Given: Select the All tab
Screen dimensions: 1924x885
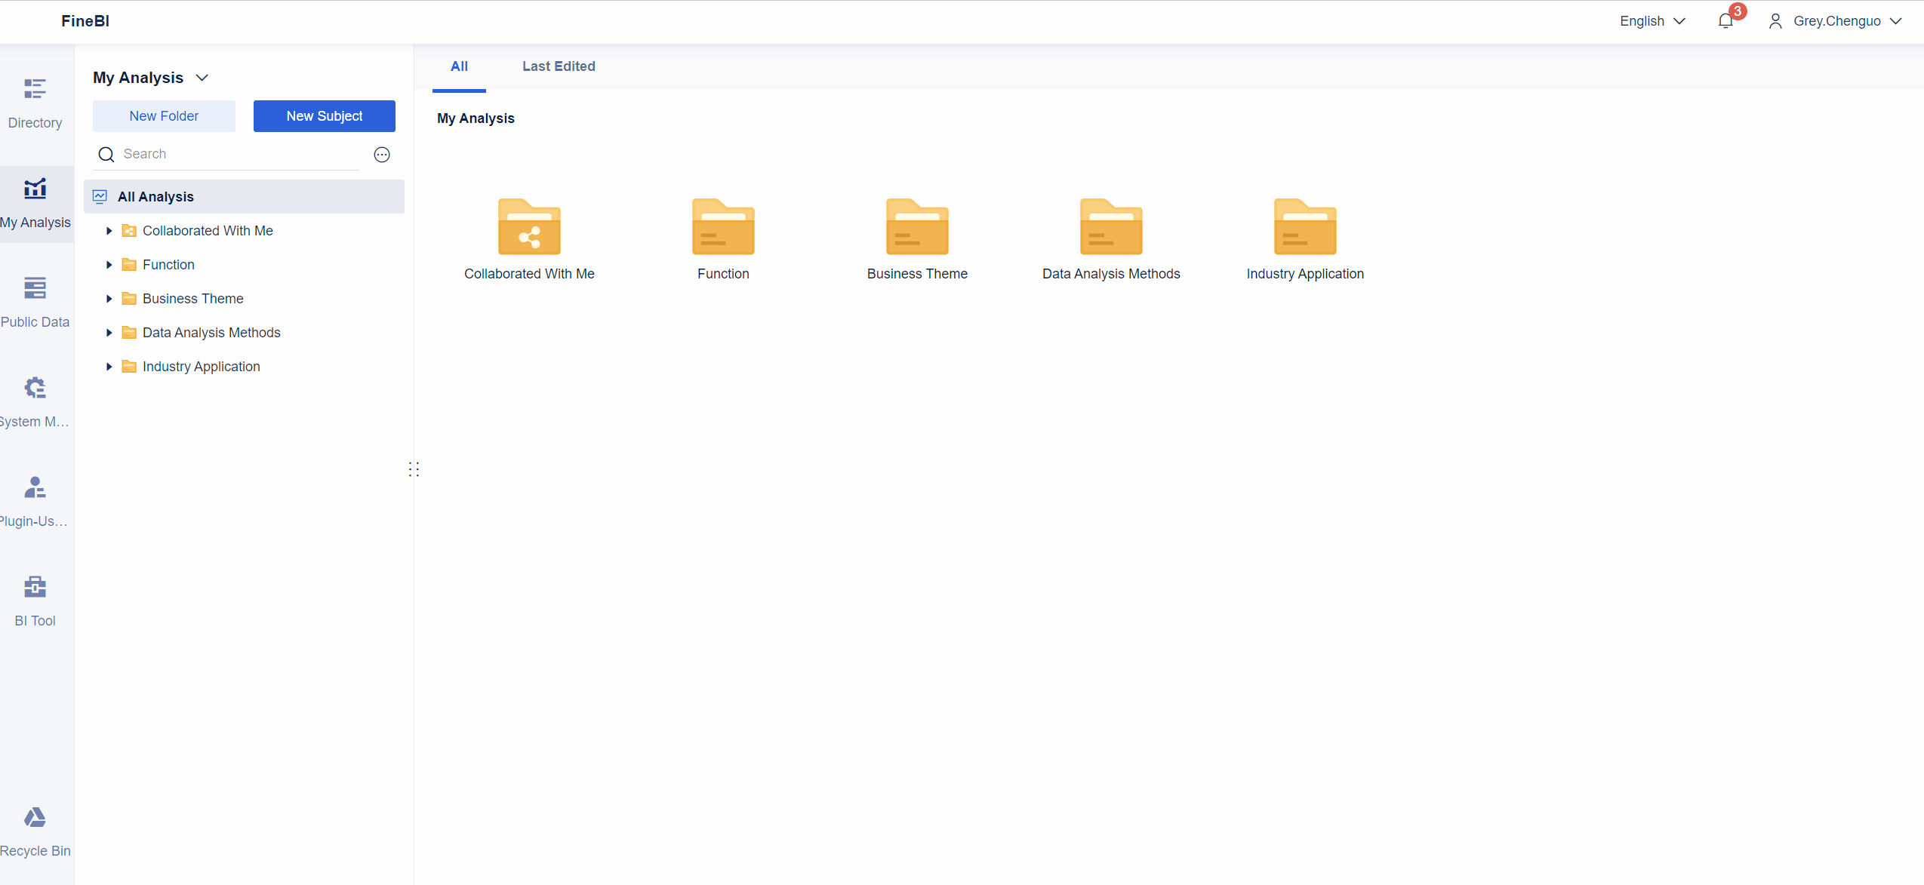Looking at the screenshot, I should [459, 66].
